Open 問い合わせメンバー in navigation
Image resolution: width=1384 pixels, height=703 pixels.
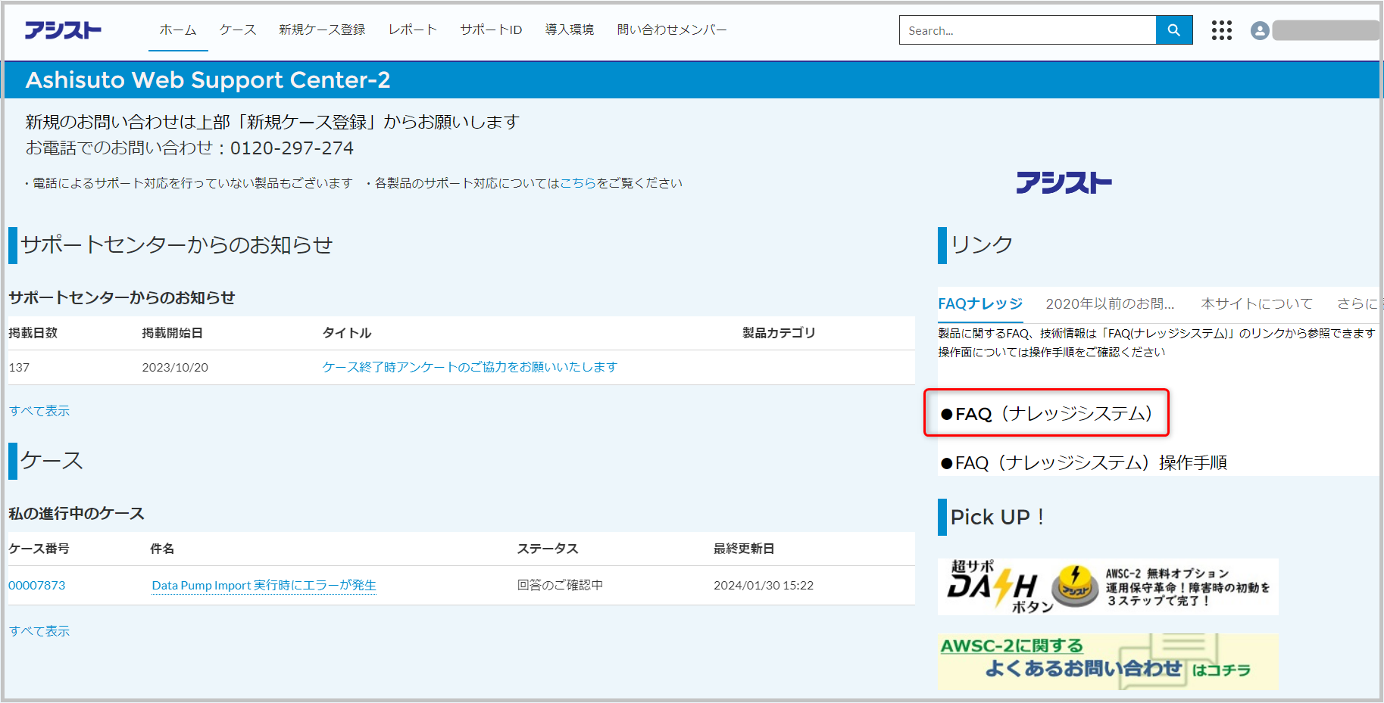pyautogui.click(x=672, y=30)
